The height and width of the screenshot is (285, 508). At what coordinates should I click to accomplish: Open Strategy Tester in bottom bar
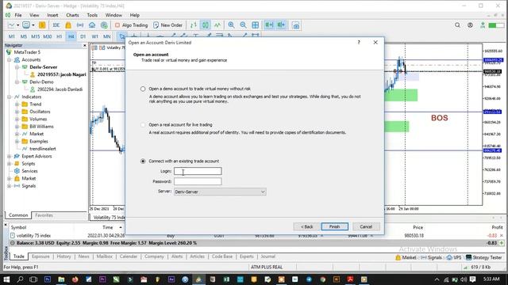pyautogui.click(x=484, y=257)
